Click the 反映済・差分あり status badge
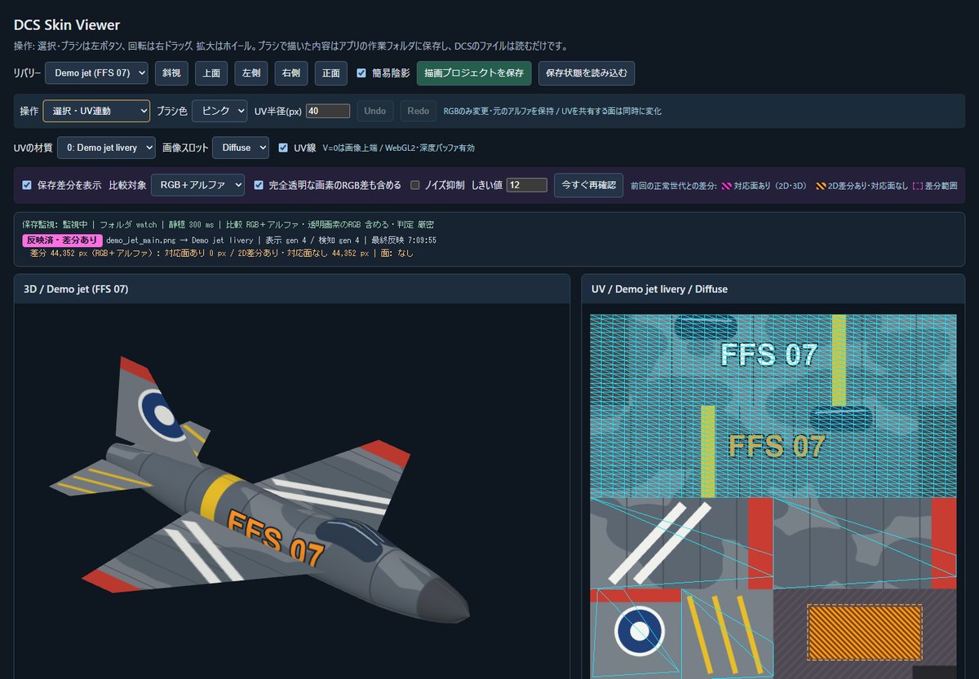 tap(62, 240)
